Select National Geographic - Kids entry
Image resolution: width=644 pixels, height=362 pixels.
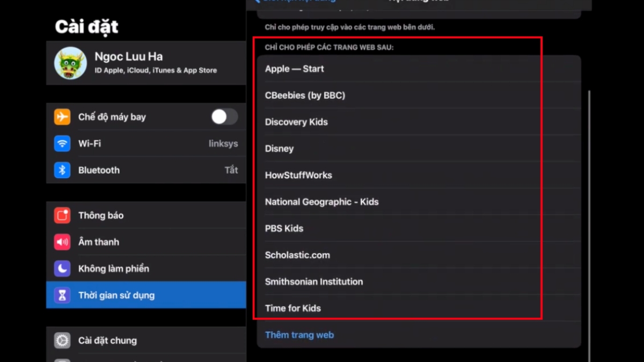click(x=419, y=202)
